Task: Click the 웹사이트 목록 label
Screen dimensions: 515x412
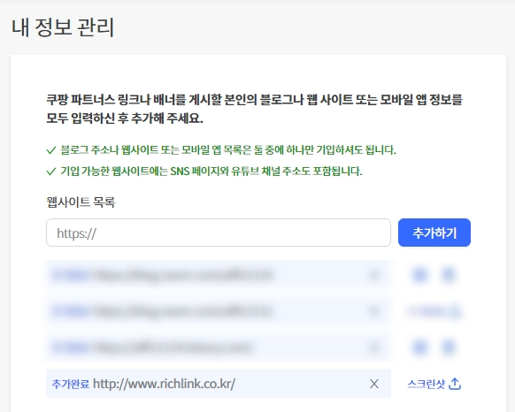Action: coord(81,202)
